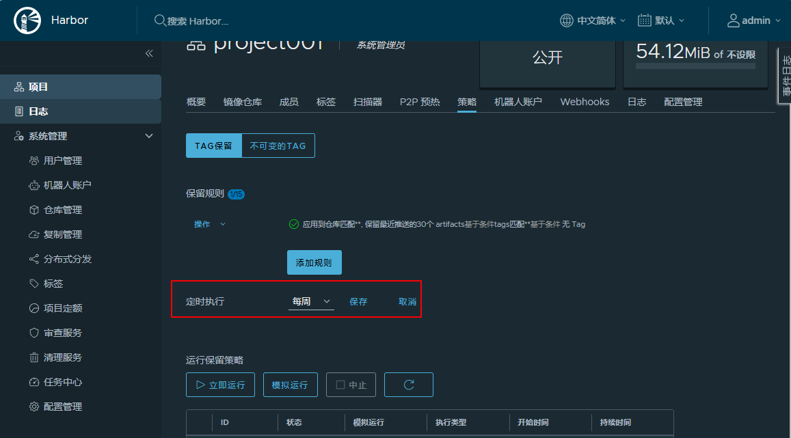Click the 审查服务 shield icon
The width and height of the screenshot is (791, 438).
tap(33, 333)
